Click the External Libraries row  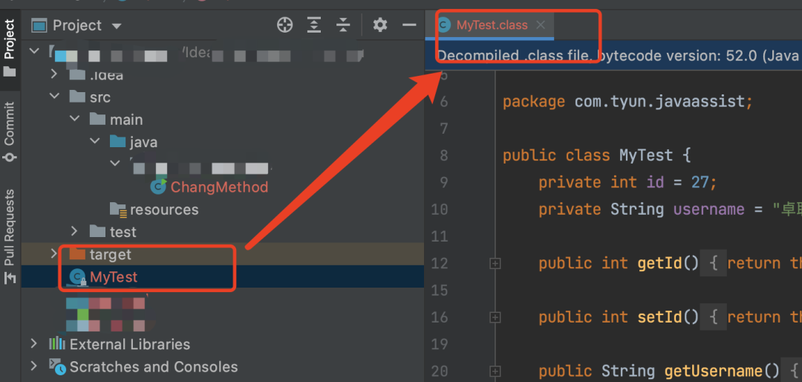click(x=223, y=343)
